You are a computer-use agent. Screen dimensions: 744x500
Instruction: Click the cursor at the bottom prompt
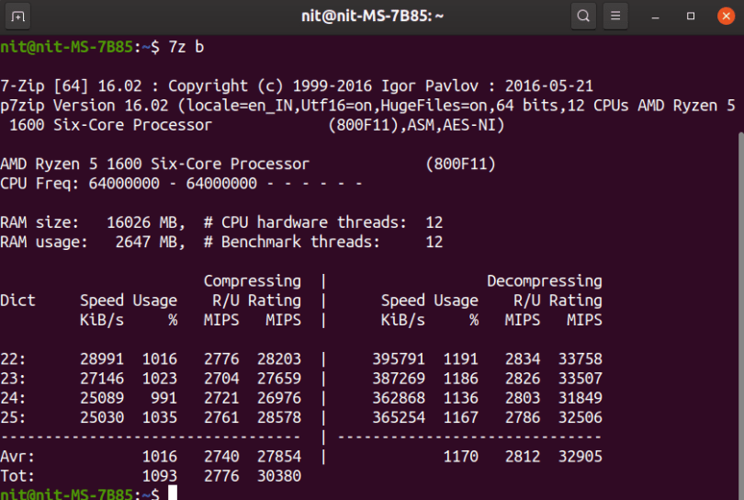coord(173,493)
